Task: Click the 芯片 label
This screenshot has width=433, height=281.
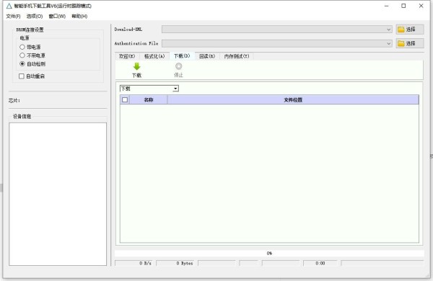Action: pos(14,101)
